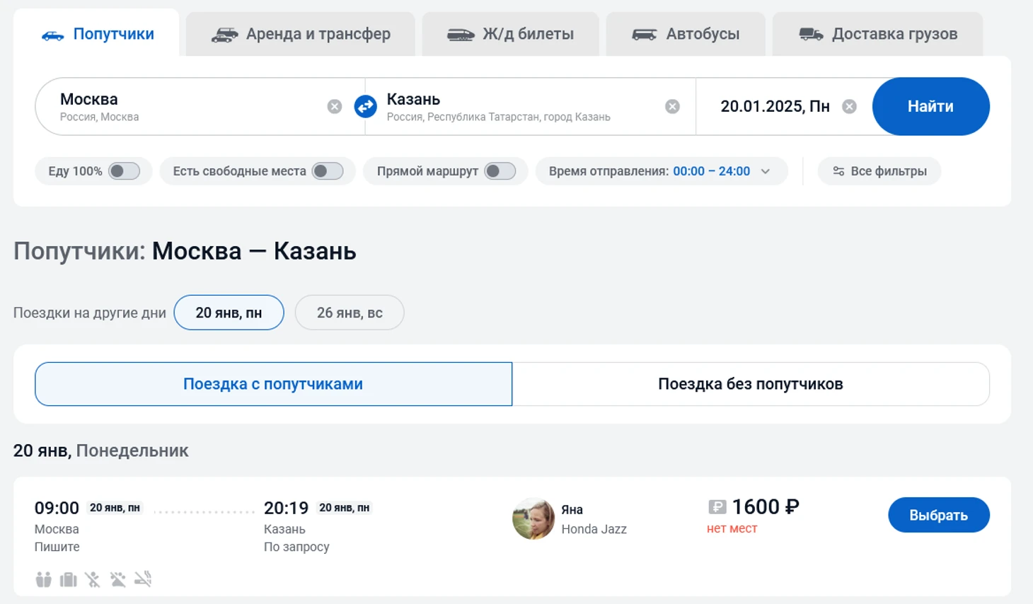The image size is (1033, 604).
Task: Click the two passengers seats icon
Action: click(x=44, y=579)
